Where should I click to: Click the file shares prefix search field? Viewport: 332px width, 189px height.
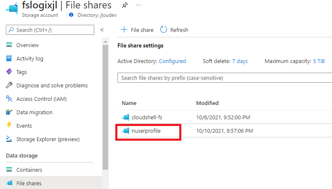point(225,78)
